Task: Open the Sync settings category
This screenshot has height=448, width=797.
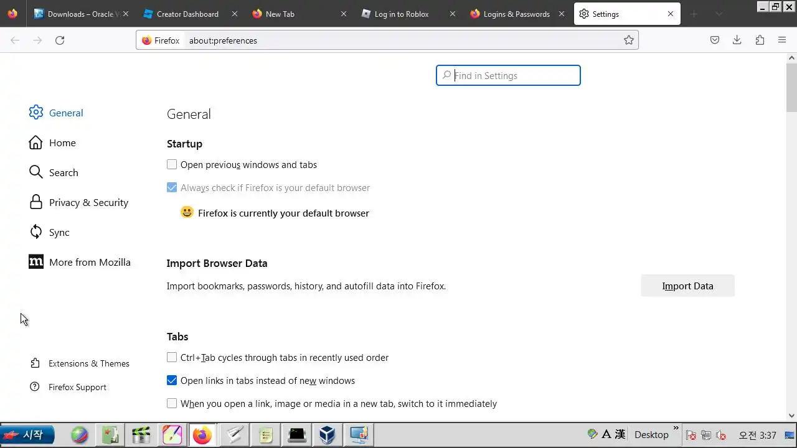Action: pos(49,232)
